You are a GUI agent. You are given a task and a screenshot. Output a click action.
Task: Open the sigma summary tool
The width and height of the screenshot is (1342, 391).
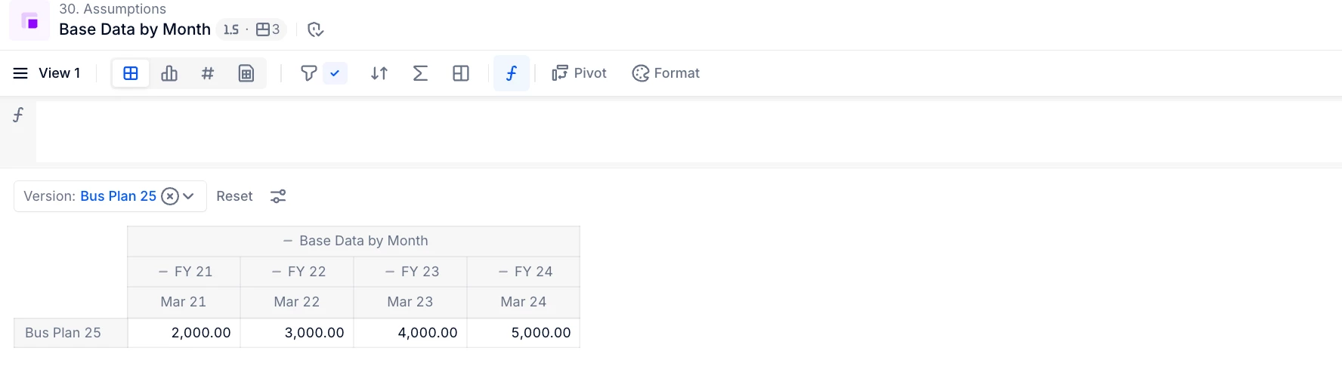(x=420, y=73)
